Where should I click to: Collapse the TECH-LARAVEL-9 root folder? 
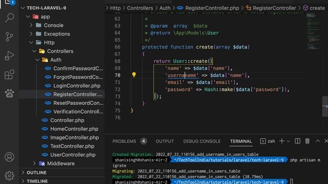[x=23, y=8]
